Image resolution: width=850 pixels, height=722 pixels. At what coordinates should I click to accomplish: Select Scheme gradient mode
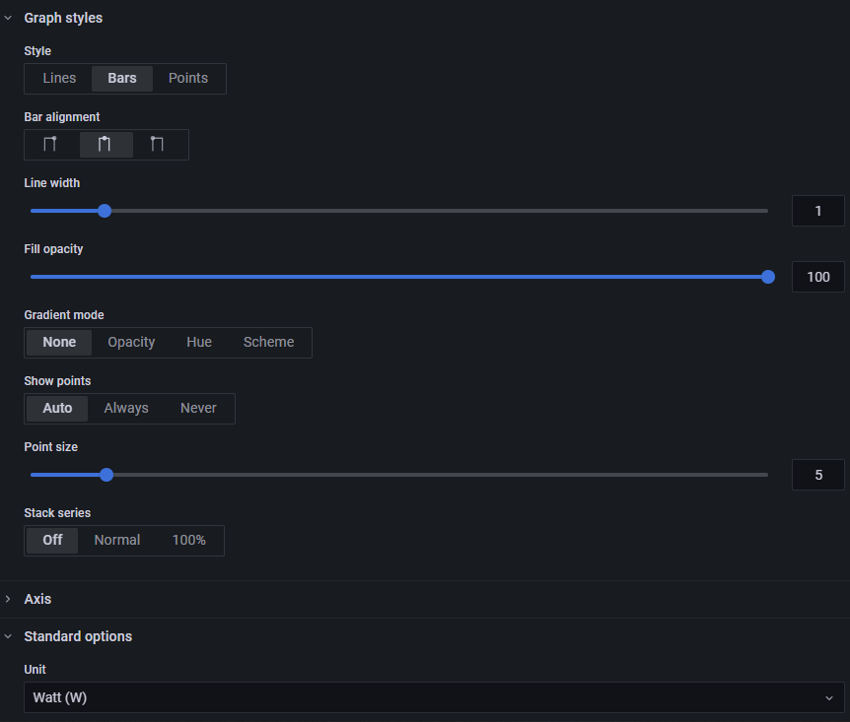coord(268,343)
